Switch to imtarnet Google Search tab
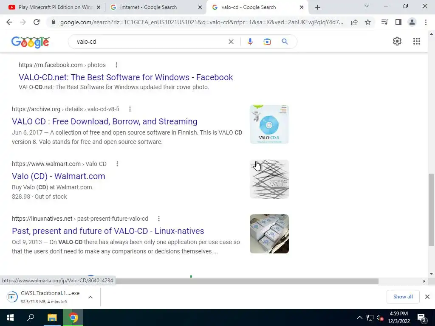 (155, 7)
